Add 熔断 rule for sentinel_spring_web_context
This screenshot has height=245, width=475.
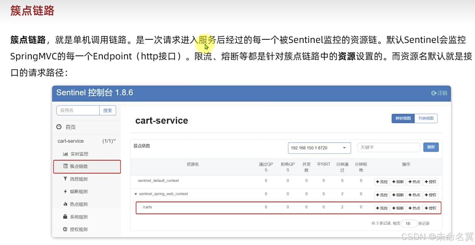[x=398, y=195]
